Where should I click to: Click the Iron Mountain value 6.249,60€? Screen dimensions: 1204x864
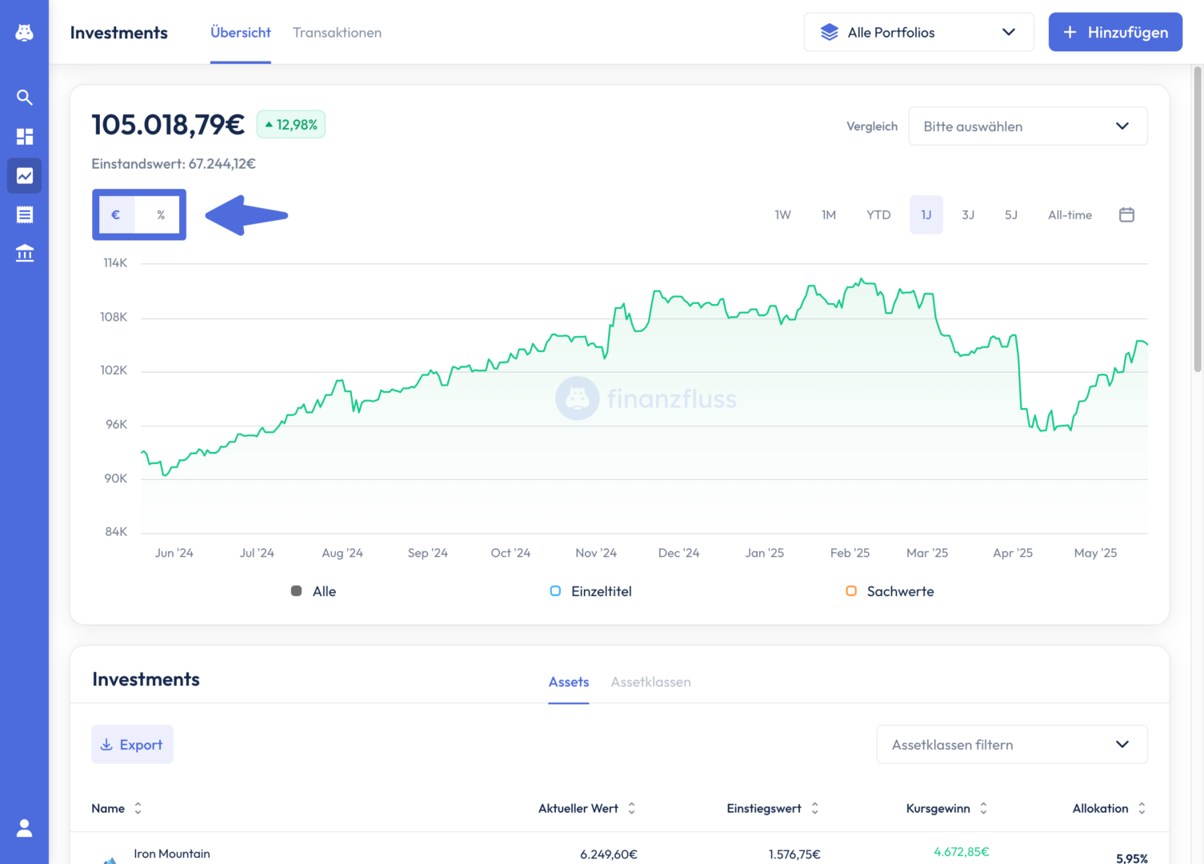(x=609, y=854)
